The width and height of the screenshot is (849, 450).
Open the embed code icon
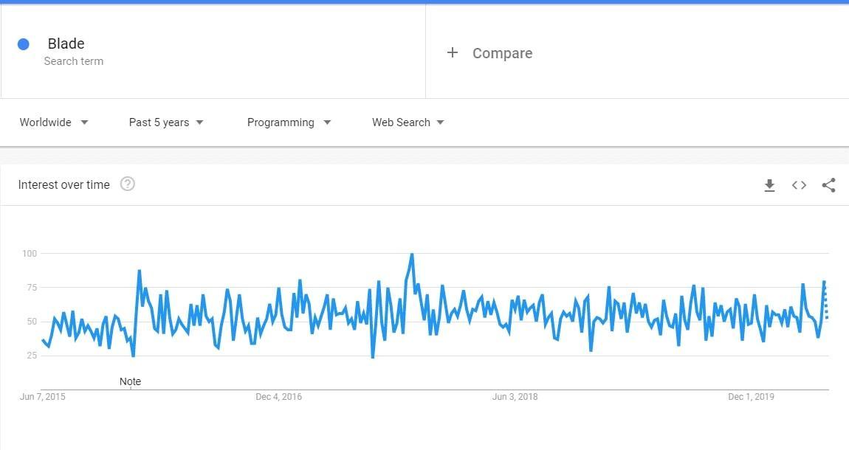pos(799,185)
